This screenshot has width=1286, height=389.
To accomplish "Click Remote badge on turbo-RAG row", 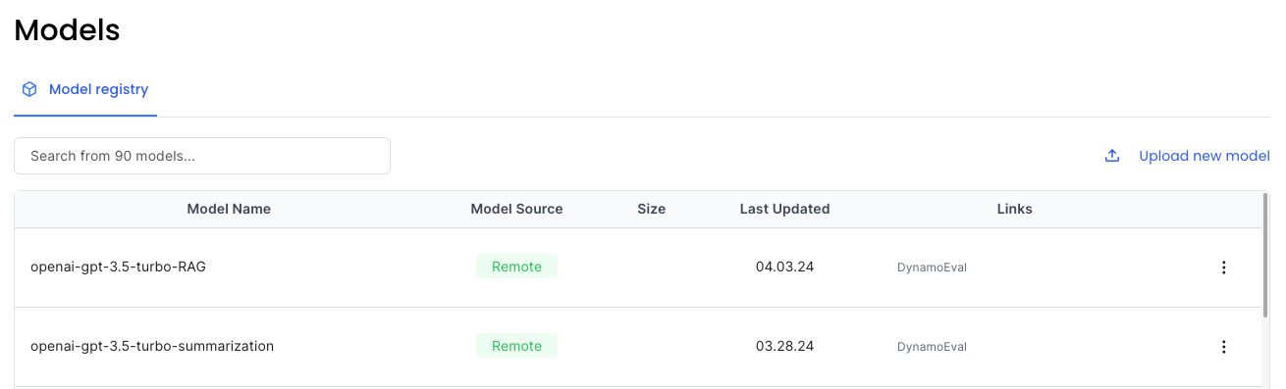I will pos(516,267).
